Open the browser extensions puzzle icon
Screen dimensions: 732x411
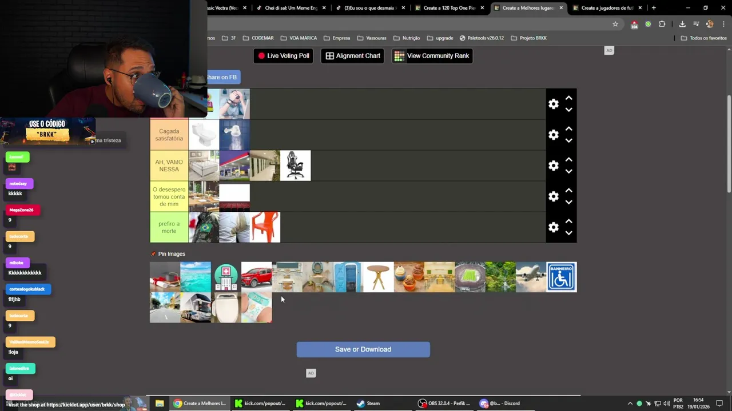662,24
